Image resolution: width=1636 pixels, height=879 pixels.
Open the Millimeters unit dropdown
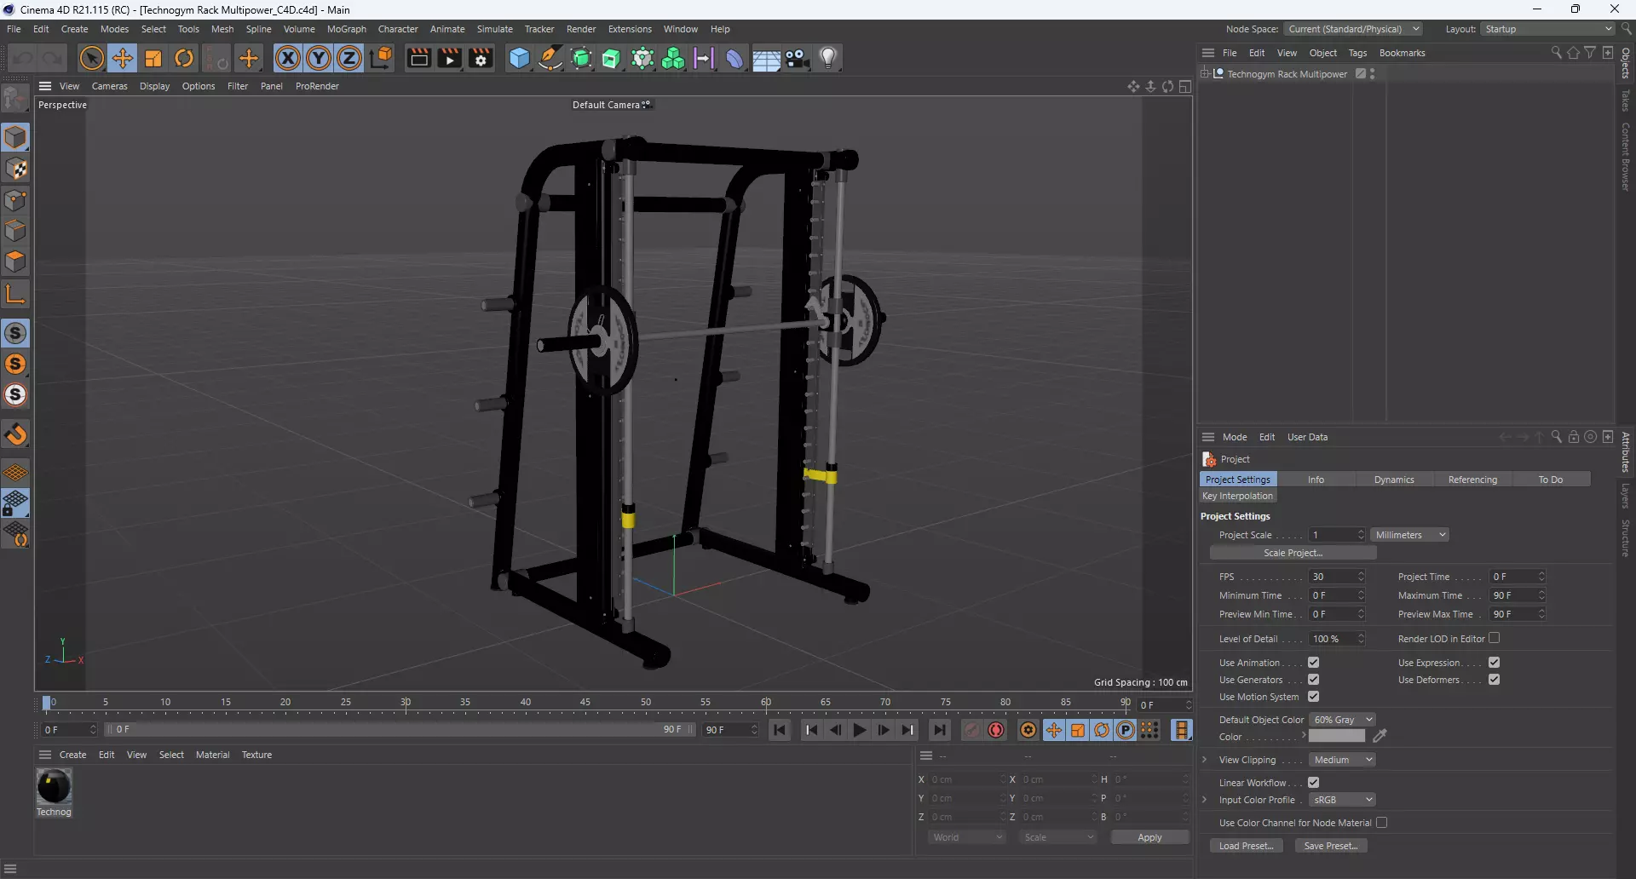(x=1410, y=535)
